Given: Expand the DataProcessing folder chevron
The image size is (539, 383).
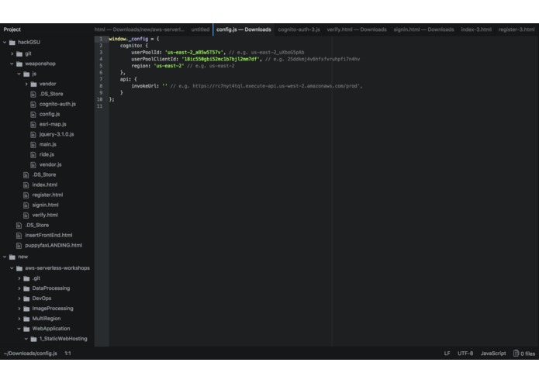Looking at the screenshot, I should [x=19, y=288].
